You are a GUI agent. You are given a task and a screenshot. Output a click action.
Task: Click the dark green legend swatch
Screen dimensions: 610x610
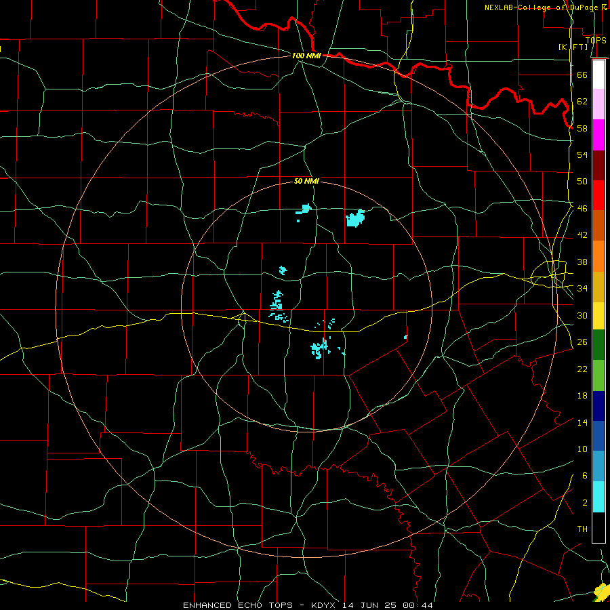coord(598,345)
